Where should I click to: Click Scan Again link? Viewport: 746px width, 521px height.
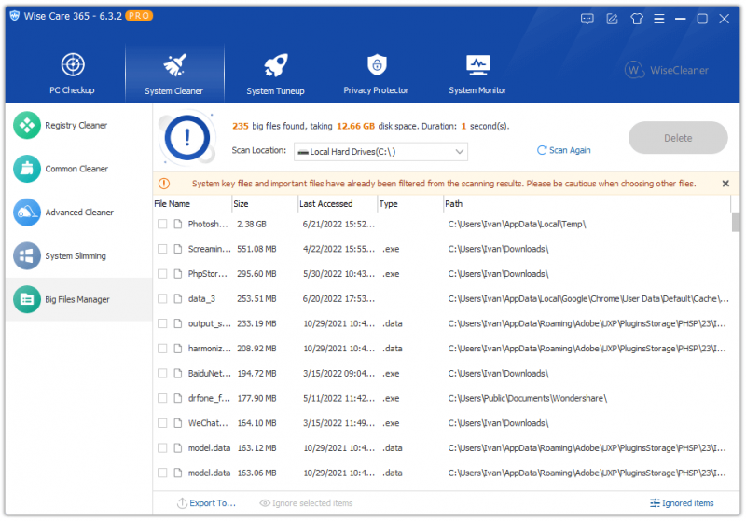(564, 150)
